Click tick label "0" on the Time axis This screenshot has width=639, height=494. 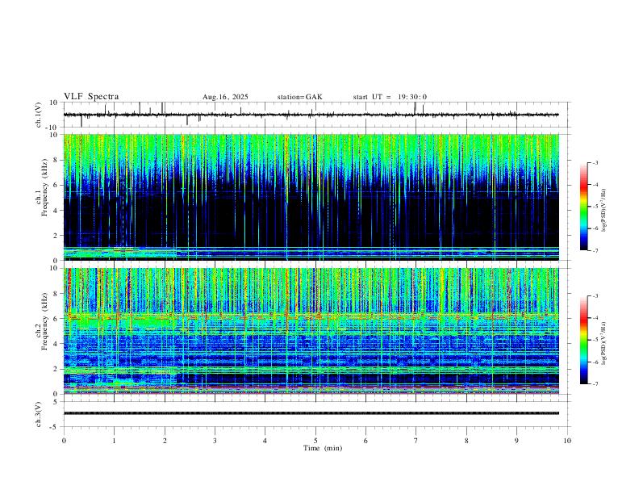[x=64, y=441]
